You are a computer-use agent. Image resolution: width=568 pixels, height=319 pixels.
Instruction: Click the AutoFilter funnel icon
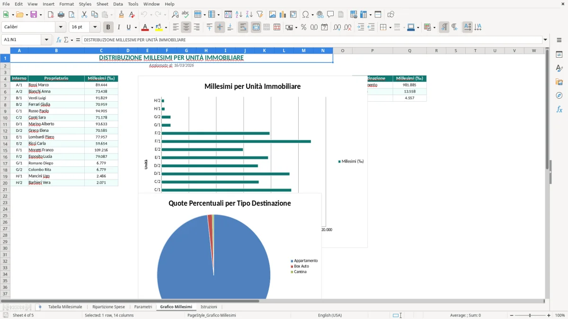point(260,15)
